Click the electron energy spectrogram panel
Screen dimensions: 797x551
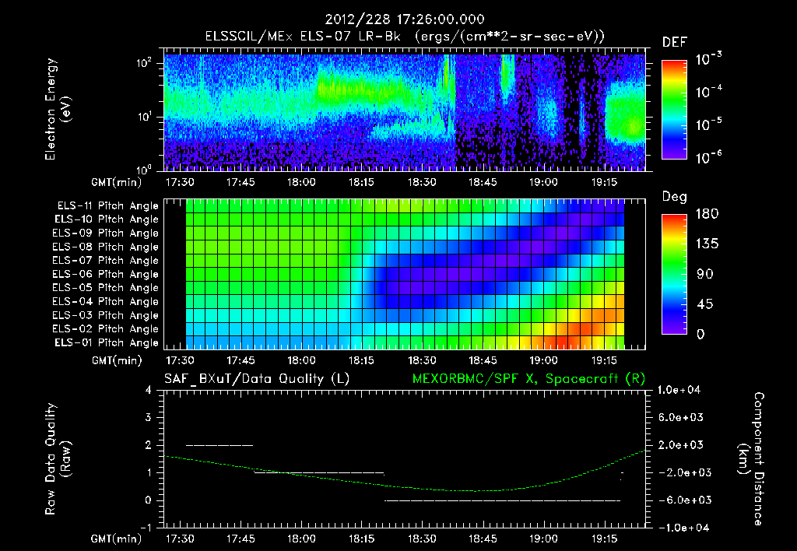405,110
